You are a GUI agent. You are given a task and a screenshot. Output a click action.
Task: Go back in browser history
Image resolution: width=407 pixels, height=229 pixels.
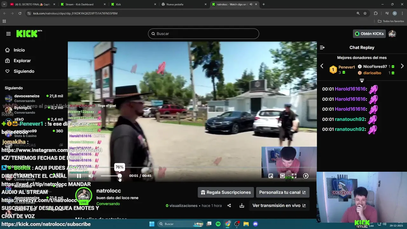coord(4,13)
